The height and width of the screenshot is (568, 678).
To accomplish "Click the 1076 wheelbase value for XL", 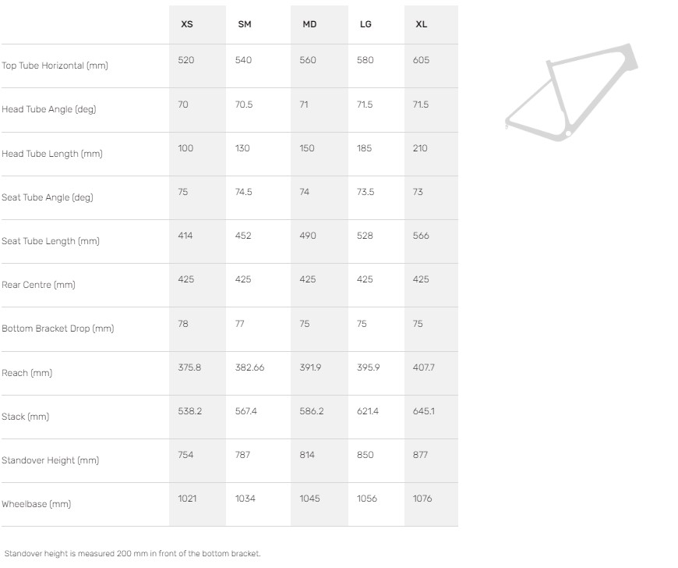I will coord(422,499).
